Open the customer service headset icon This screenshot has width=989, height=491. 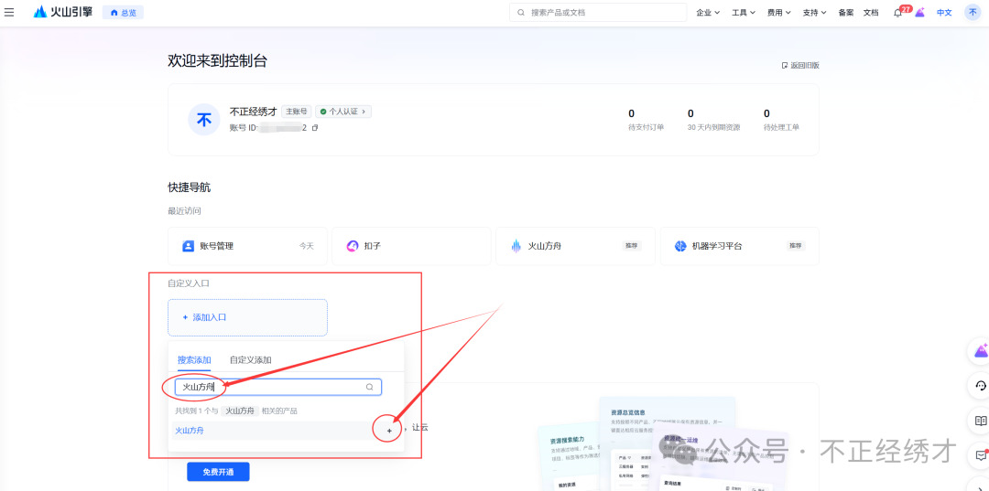pyautogui.click(x=981, y=385)
